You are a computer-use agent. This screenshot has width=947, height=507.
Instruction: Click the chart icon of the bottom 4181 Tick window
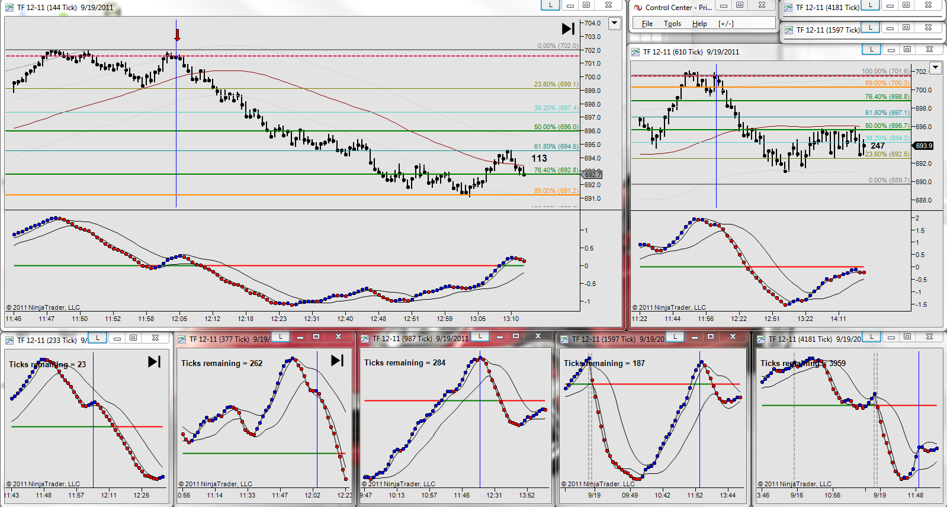click(761, 339)
